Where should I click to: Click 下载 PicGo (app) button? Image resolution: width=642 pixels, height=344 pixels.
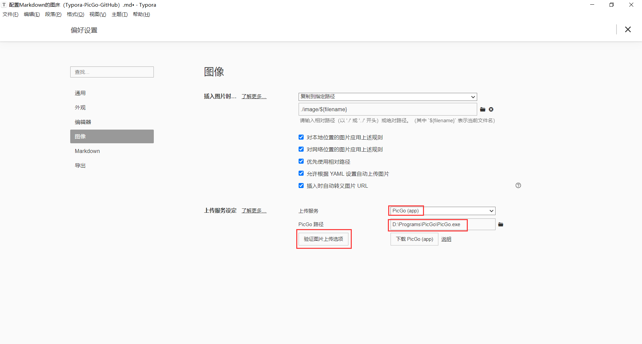click(x=414, y=239)
